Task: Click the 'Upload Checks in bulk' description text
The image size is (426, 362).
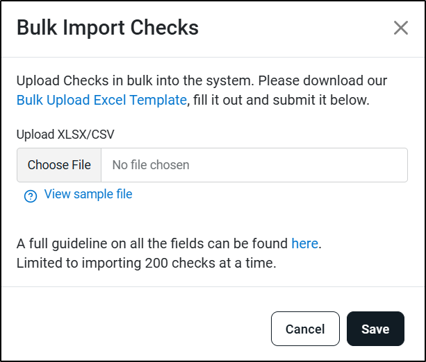Action: click(202, 90)
